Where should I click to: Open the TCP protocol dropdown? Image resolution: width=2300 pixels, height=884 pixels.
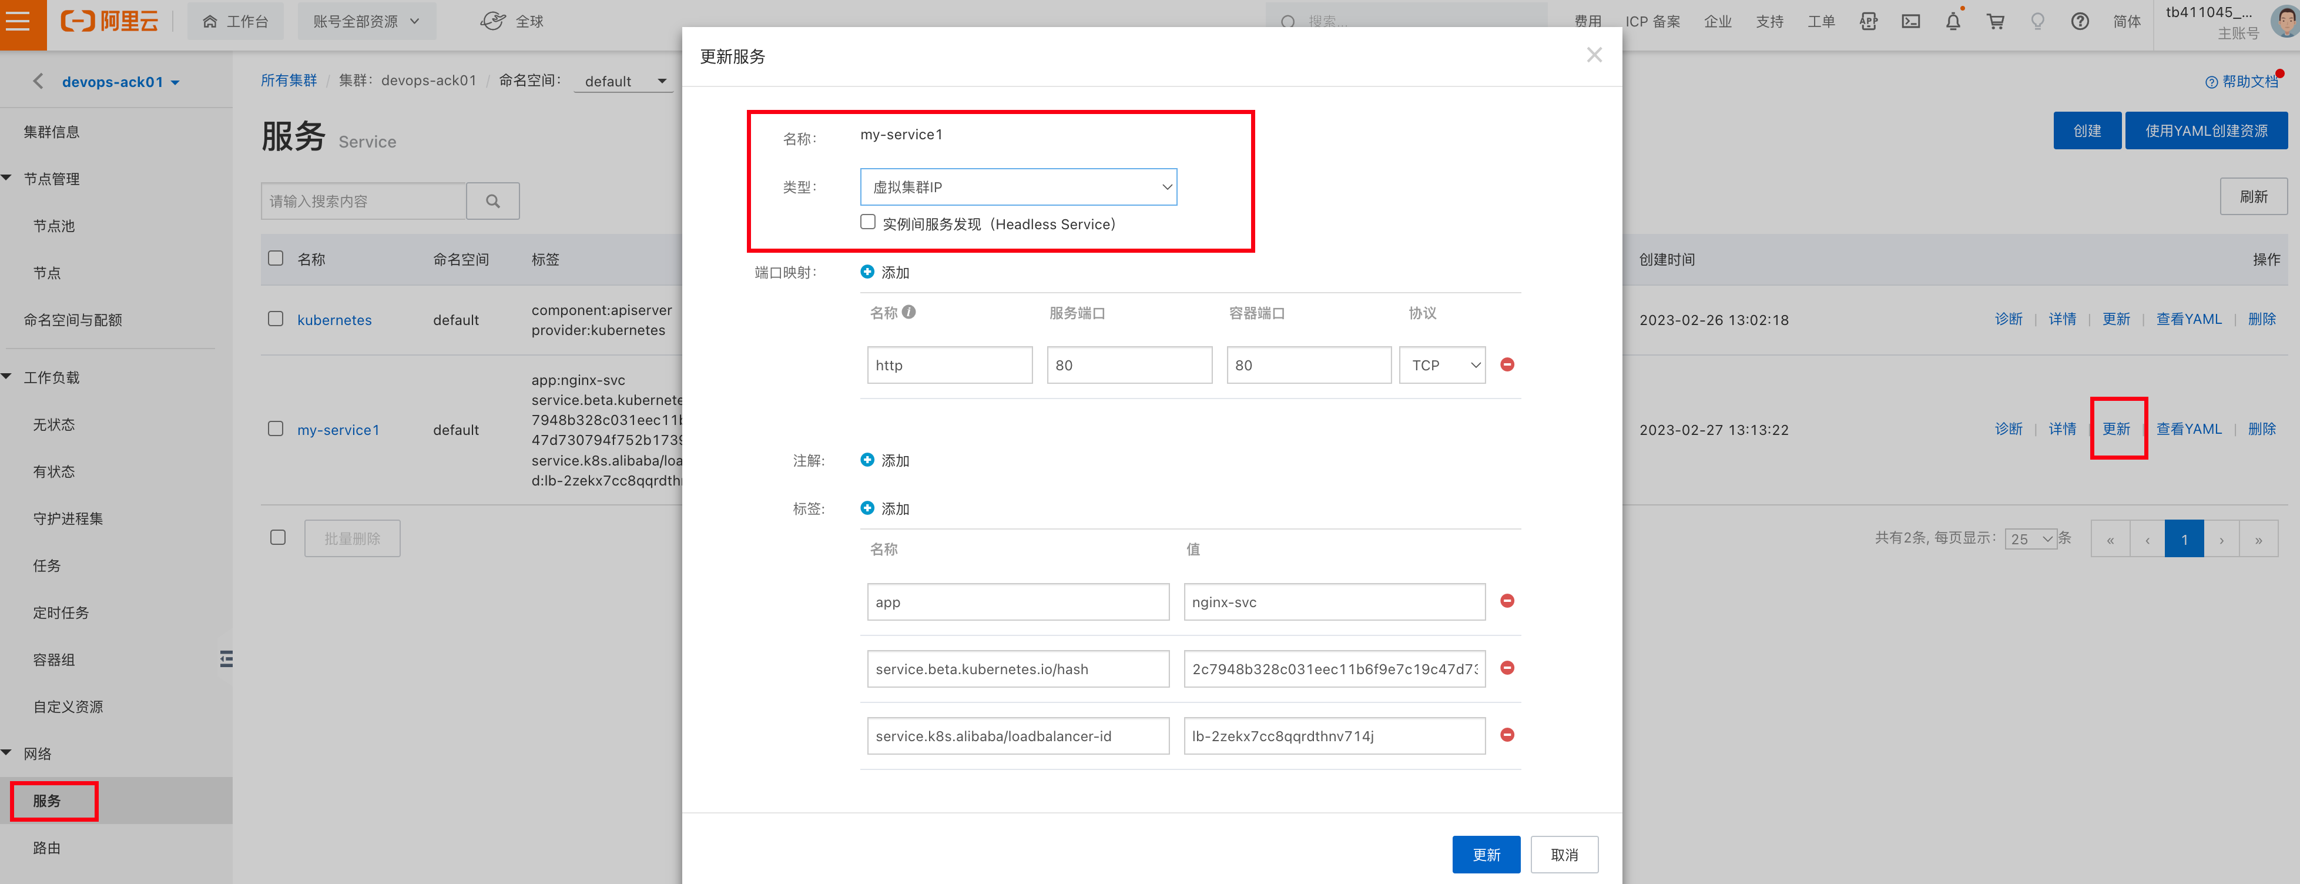pos(1442,365)
